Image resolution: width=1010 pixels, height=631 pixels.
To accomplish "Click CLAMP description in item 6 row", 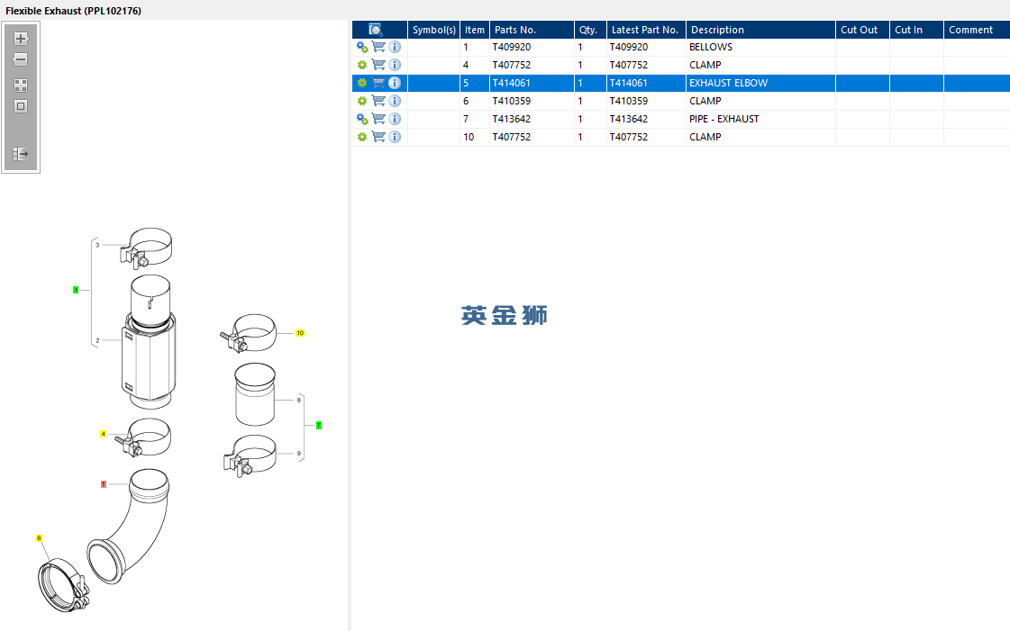I will (705, 101).
